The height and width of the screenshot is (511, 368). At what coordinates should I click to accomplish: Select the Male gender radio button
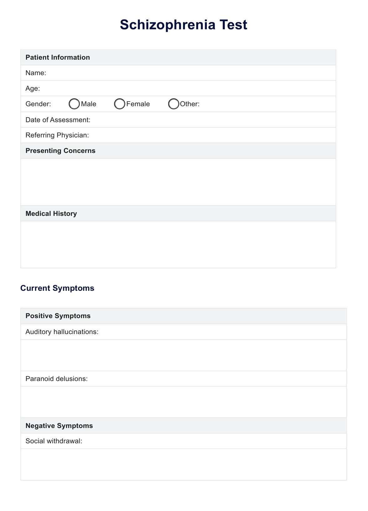tap(74, 104)
